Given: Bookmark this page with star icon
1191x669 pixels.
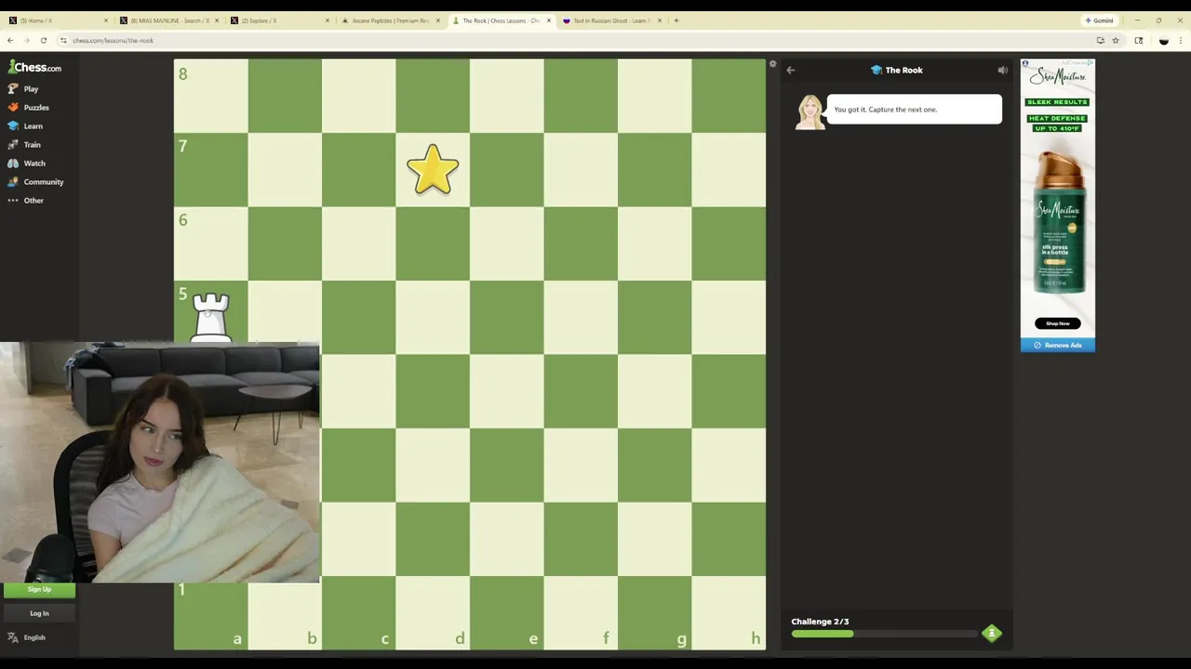Looking at the screenshot, I should point(1116,40).
